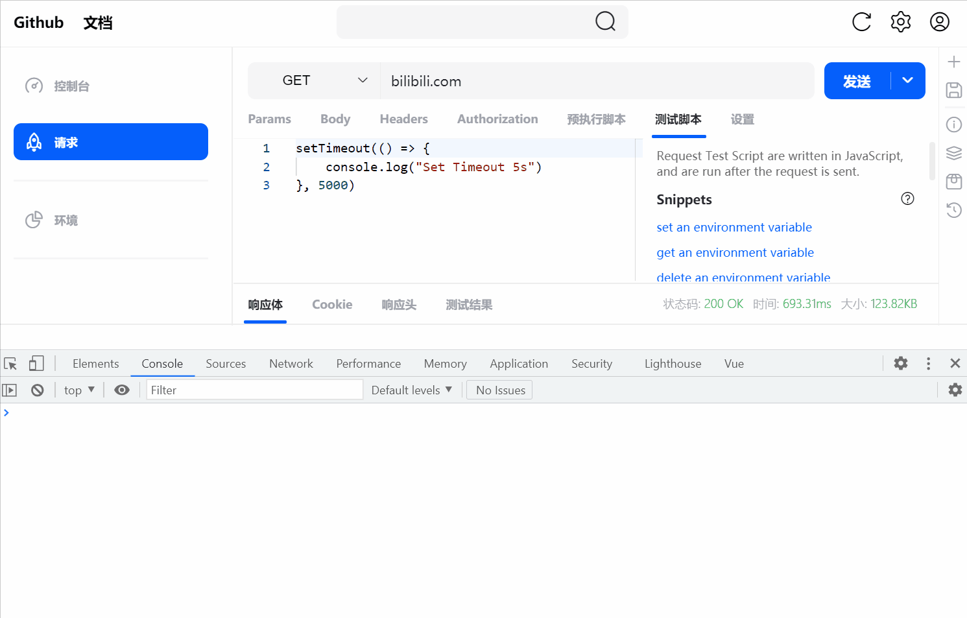Viewport: 967px width, 618px height.
Task: Open the DevTools Lighthouse tab
Action: 673,363
